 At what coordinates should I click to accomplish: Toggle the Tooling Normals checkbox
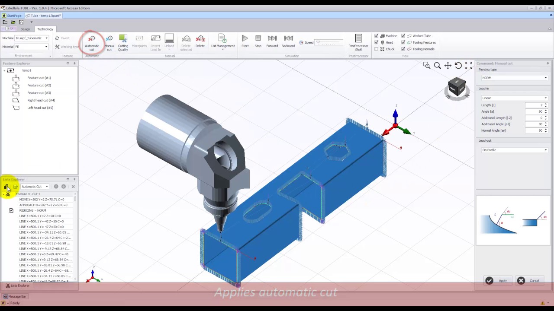pyautogui.click(x=403, y=49)
